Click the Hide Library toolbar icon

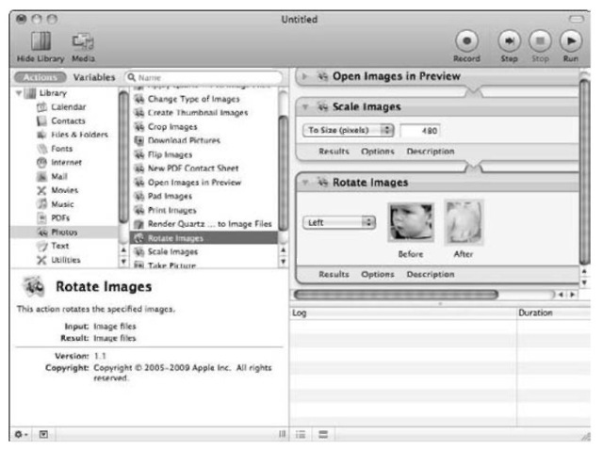point(41,41)
